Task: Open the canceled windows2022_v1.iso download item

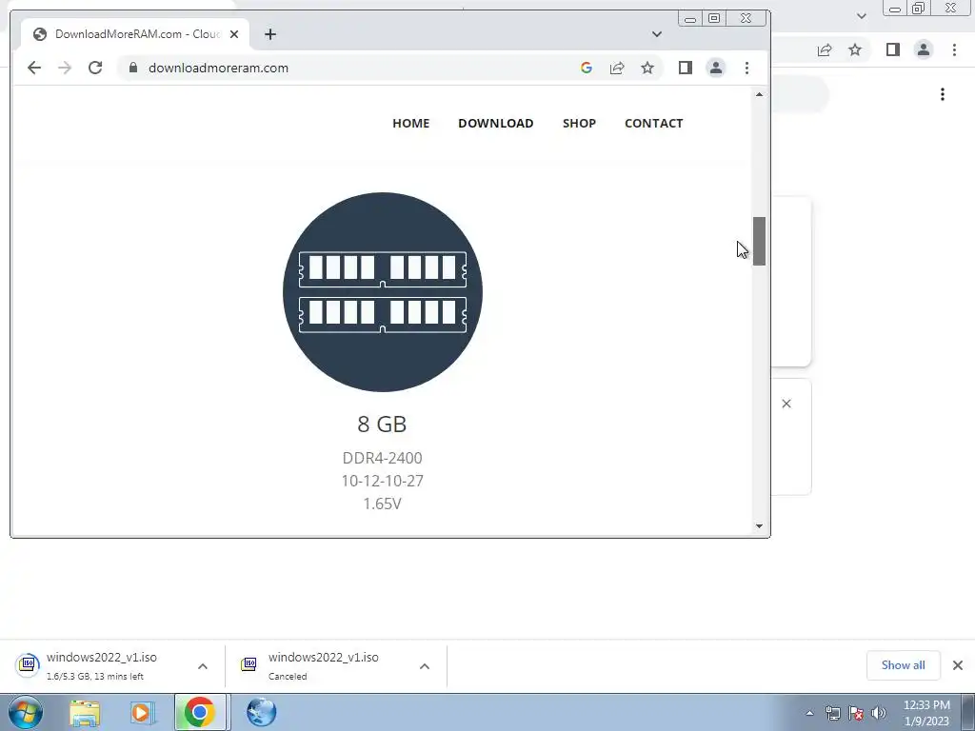Action: point(309,665)
